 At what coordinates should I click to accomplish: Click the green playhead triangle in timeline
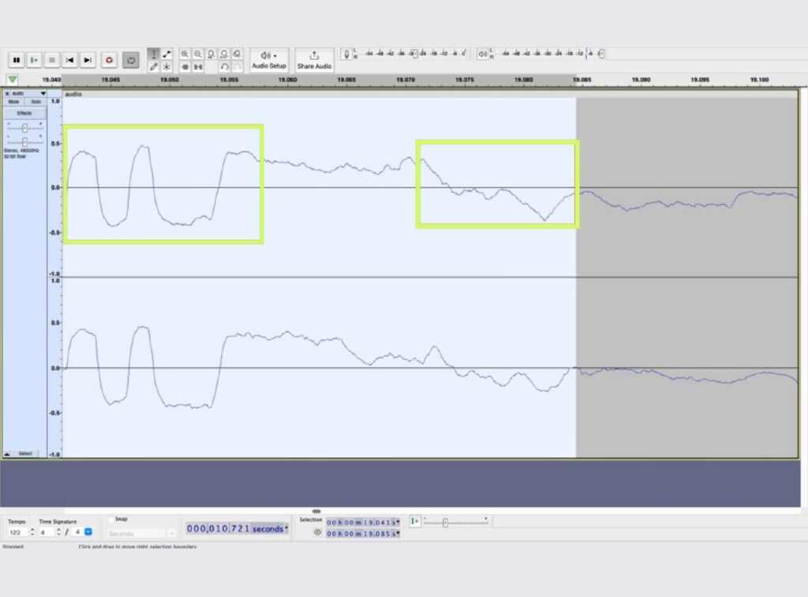point(13,80)
